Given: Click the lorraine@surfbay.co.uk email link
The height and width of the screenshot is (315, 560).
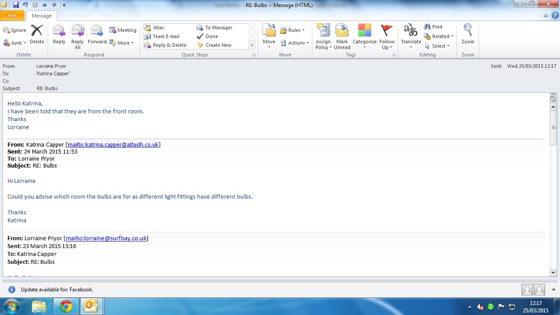Looking at the screenshot, I should (x=106, y=238).
